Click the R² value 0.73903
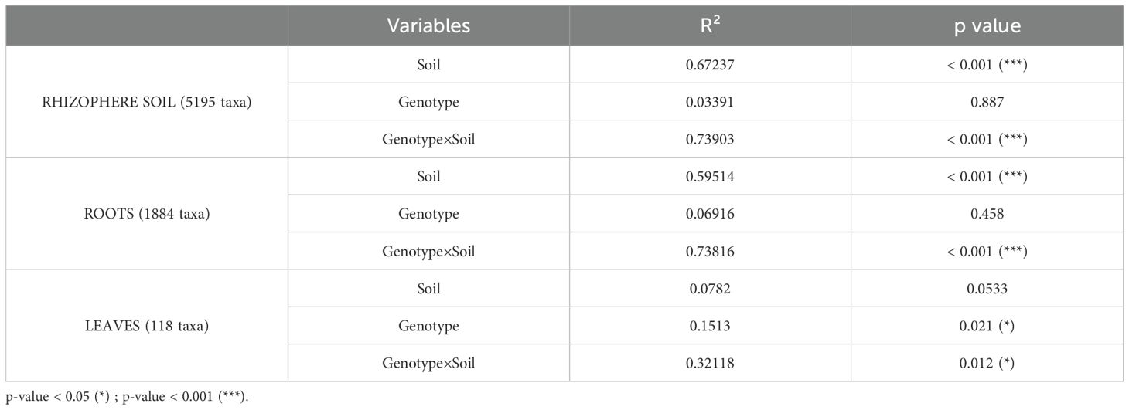The width and height of the screenshot is (1129, 410). 710,139
